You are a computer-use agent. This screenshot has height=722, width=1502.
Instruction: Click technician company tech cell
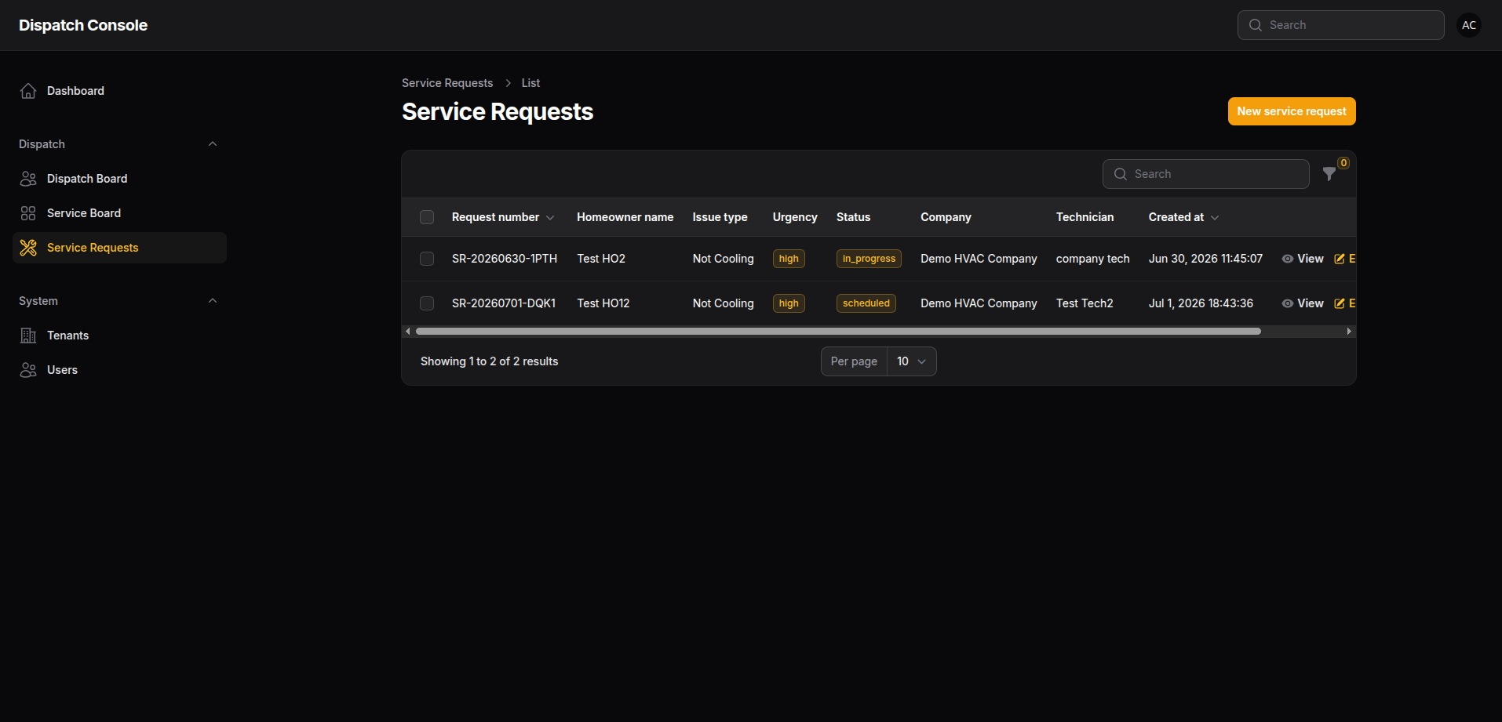coord(1093,259)
